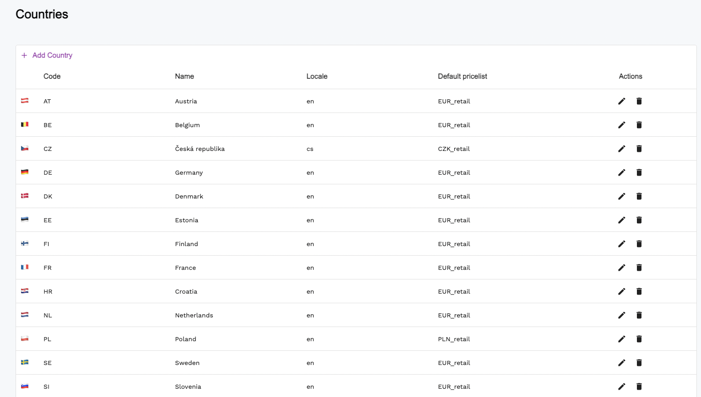Viewport: 701px width, 397px height.
Task: Click the Add Country button
Action: (47, 55)
